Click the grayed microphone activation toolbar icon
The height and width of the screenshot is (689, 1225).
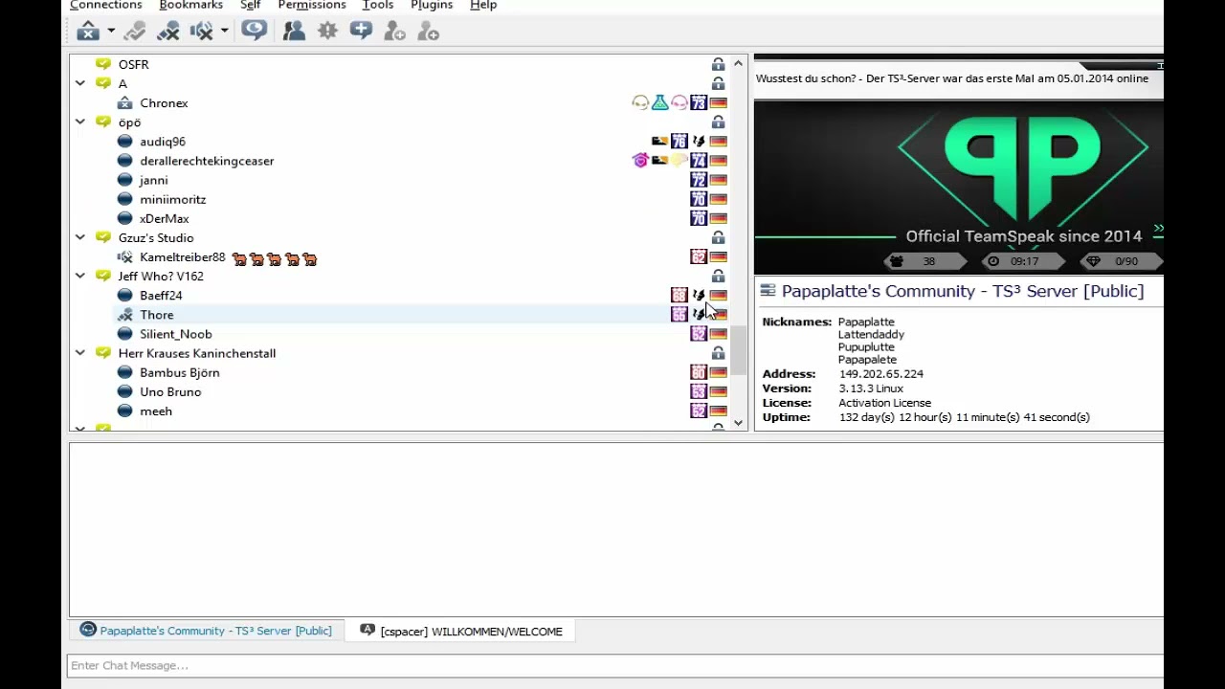tap(135, 32)
